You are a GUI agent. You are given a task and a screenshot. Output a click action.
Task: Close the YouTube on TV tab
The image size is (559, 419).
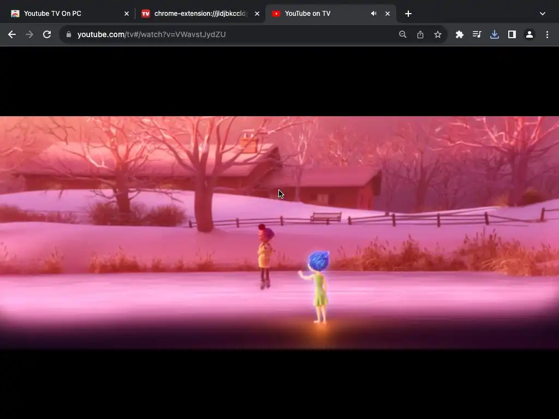[x=388, y=14]
